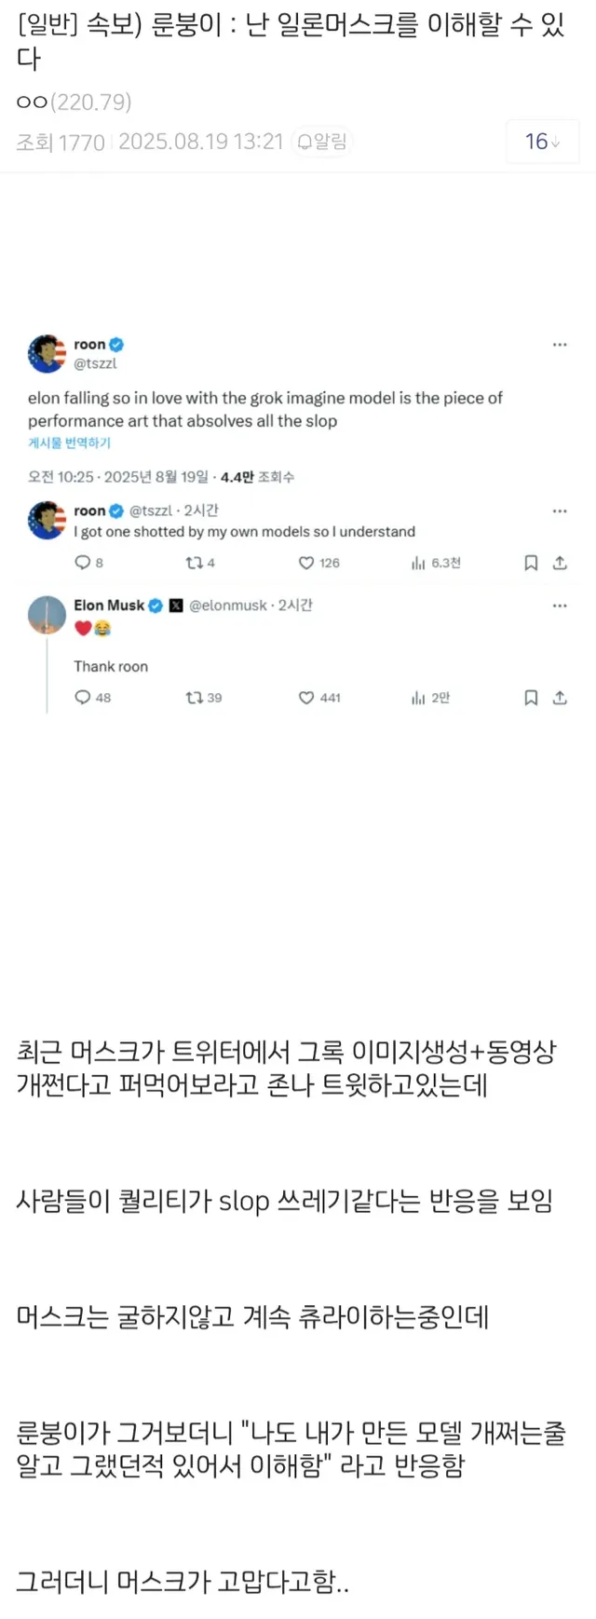
Task: Click roon's profile avatar on main tweet
Action: (x=47, y=354)
